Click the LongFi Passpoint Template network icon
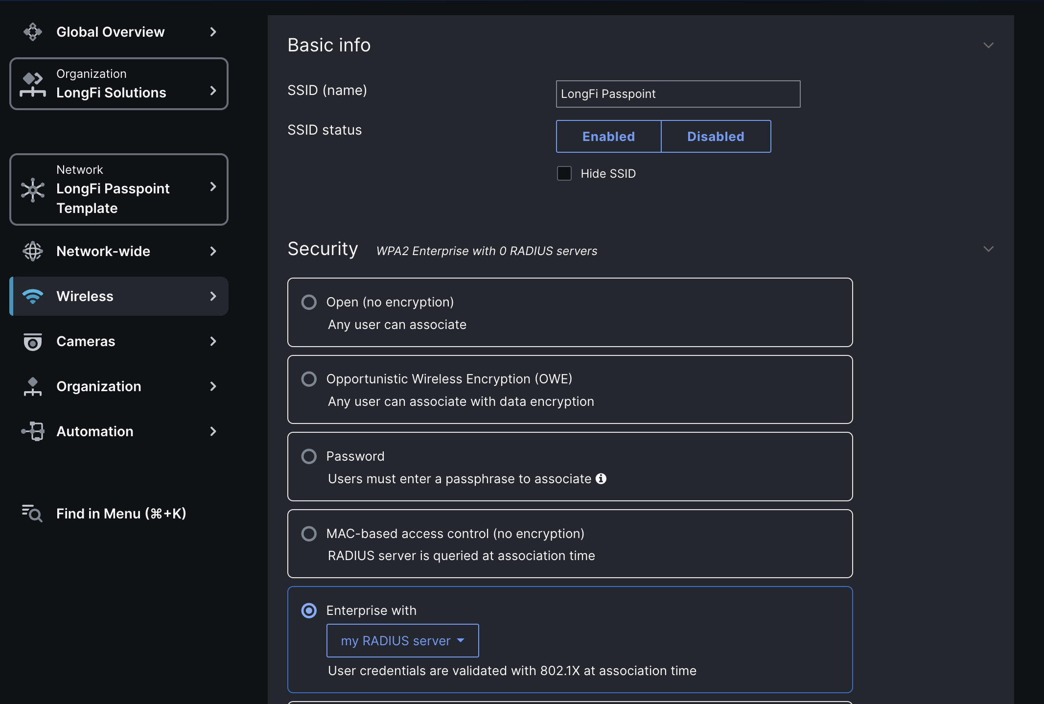This screenshot has width=1044, height=704. (33, 189)
